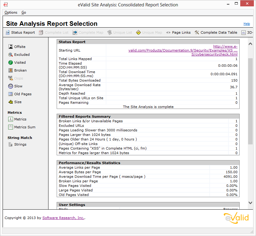
Task: Open the Complete Data Table label
Action: 219,32
